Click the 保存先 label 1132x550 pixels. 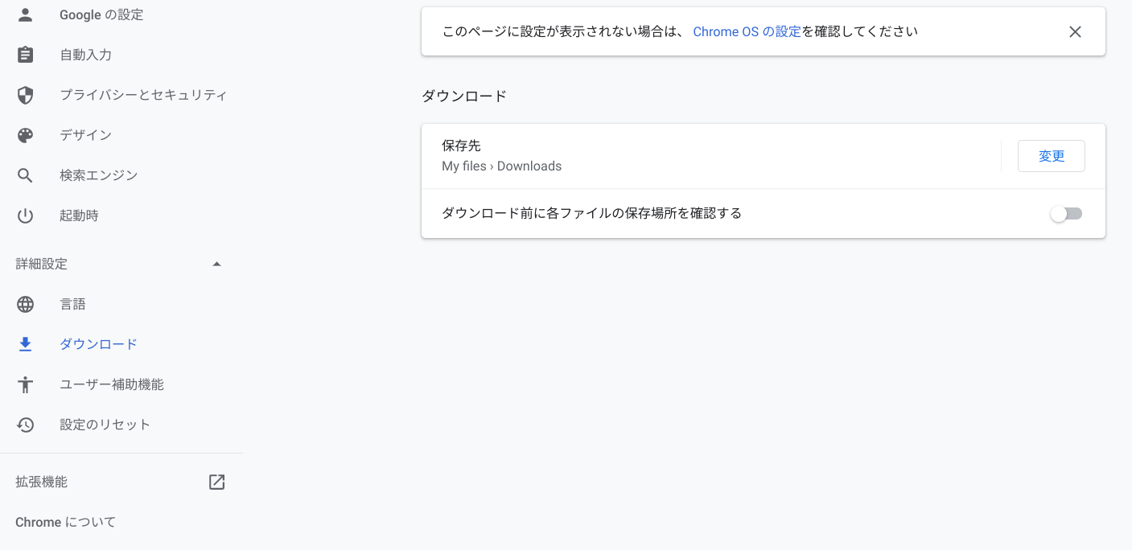point(462,146)
